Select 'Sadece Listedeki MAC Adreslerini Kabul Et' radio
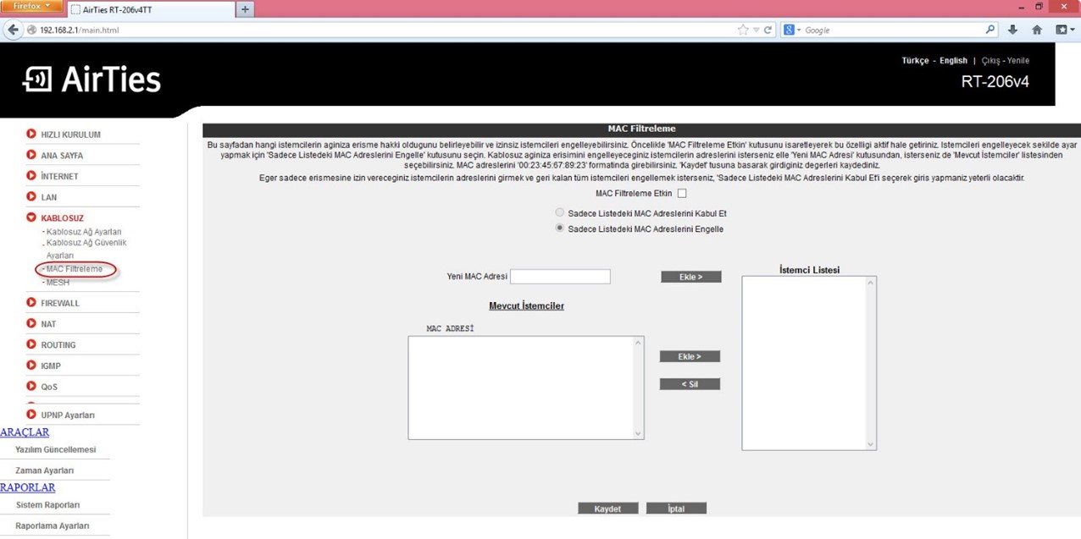Screen dimensions: 1081x539 [x=559, y=213]
